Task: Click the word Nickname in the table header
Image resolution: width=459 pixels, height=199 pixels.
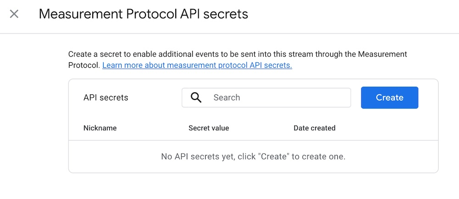Action: click(x=100, y=128)
